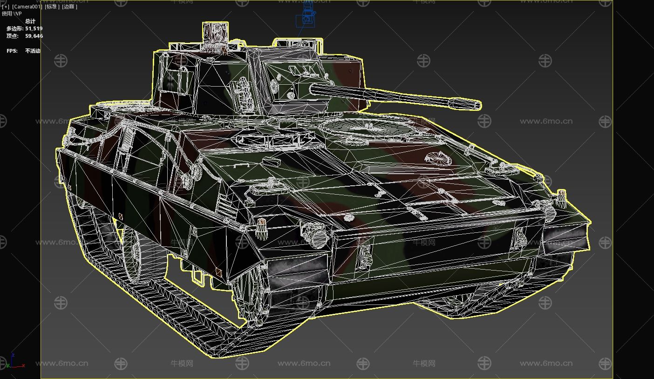Click the FPS 不活动 status readout
This screenshot has height=379, width=654.
tap(23, 51)
